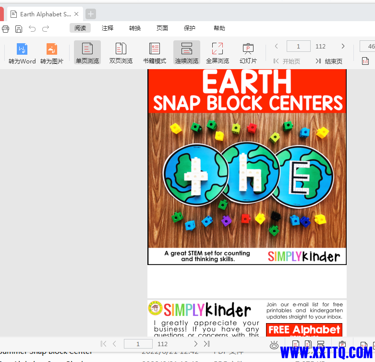Undo the last action

[32, 29]
